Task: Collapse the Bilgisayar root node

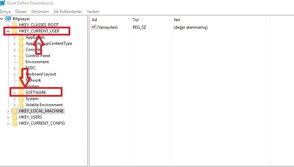Action: [2, 19]
